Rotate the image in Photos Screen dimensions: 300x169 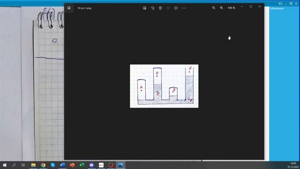point(152,8)
